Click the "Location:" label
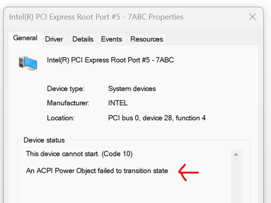Screen dimensions: 271x203 pos(61,118)
